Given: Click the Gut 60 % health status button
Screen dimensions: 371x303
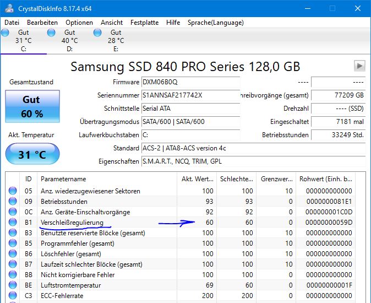Looking at the screenshot, I should pos(32,106).
